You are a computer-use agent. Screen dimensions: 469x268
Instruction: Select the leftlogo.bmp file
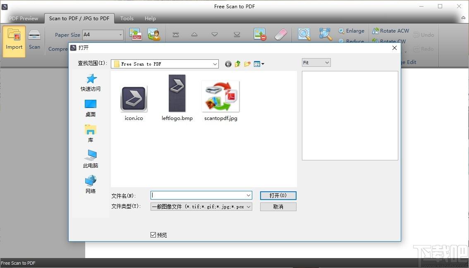177,98
